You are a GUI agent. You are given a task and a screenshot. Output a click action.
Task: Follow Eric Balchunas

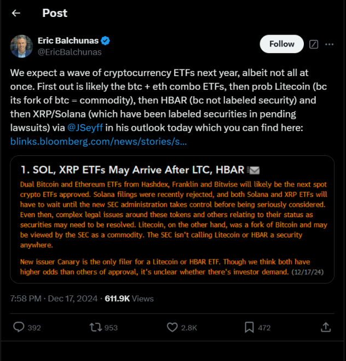(281, 44)
